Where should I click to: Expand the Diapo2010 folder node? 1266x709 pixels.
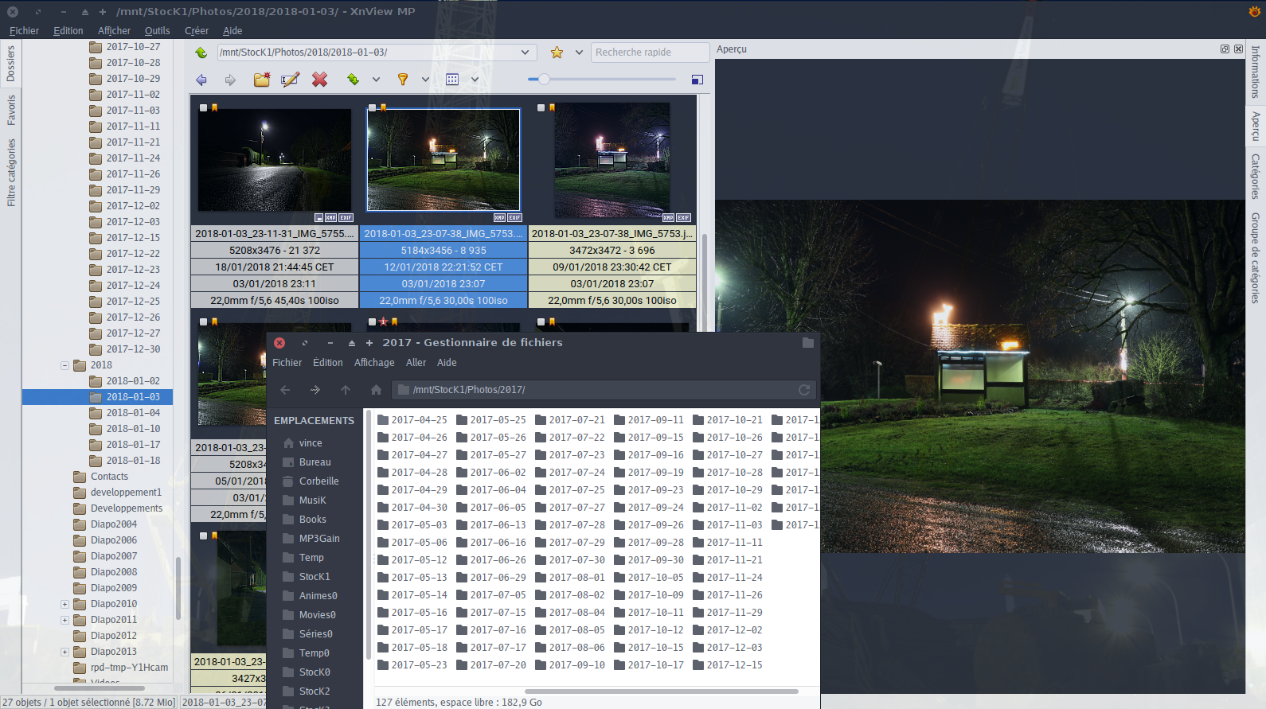(x=64, y=604)
